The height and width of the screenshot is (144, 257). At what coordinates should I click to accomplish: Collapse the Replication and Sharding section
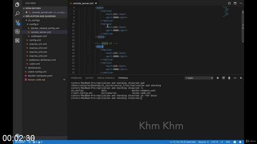click(x=41, y=16)
